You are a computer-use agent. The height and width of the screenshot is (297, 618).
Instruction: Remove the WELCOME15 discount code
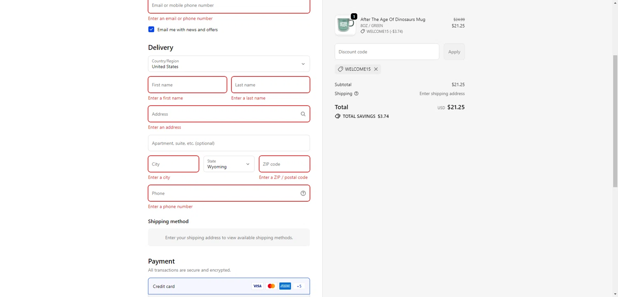tap(376, 69)
